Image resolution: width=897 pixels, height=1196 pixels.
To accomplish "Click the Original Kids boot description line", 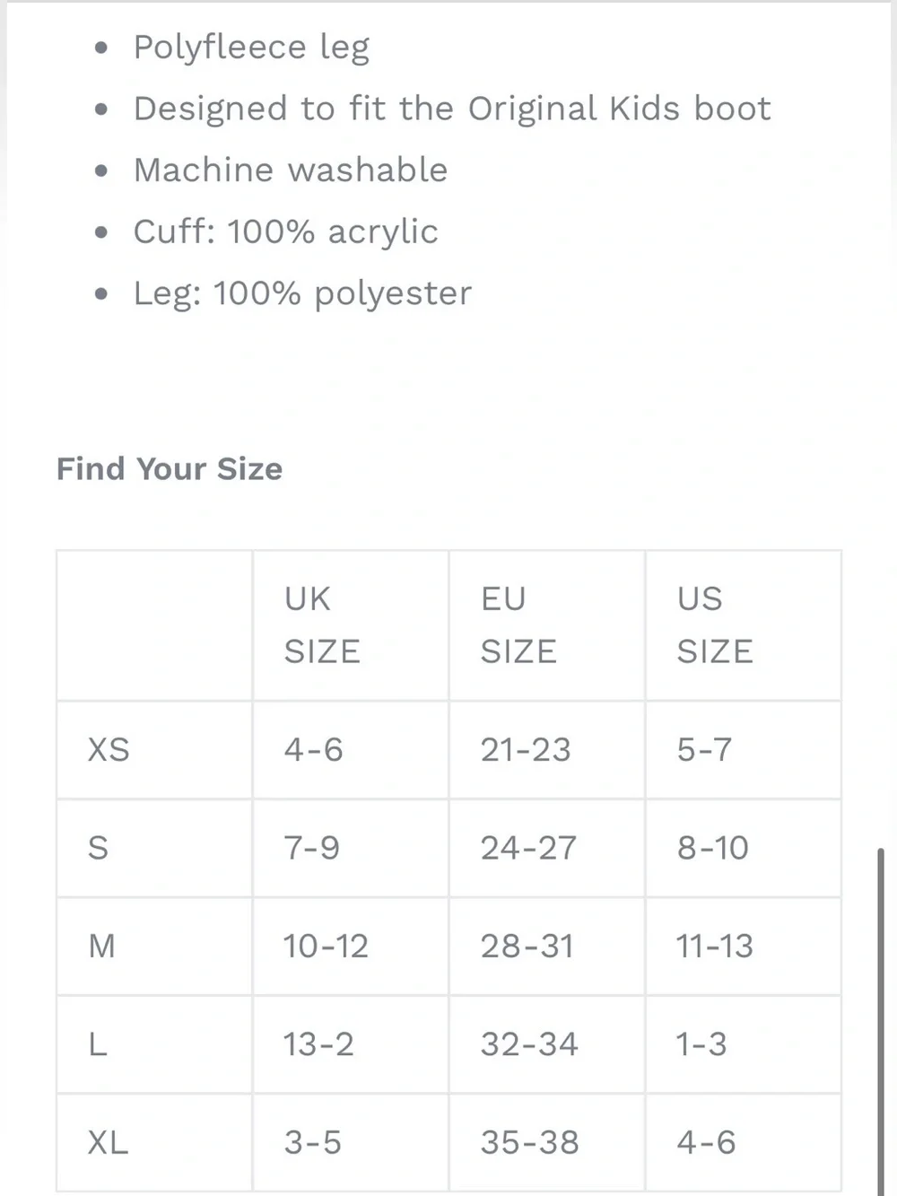I will (452, 109).
